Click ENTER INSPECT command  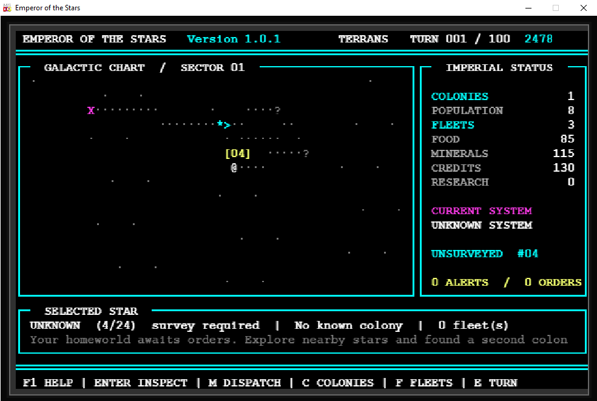click(x=141, y=383)
